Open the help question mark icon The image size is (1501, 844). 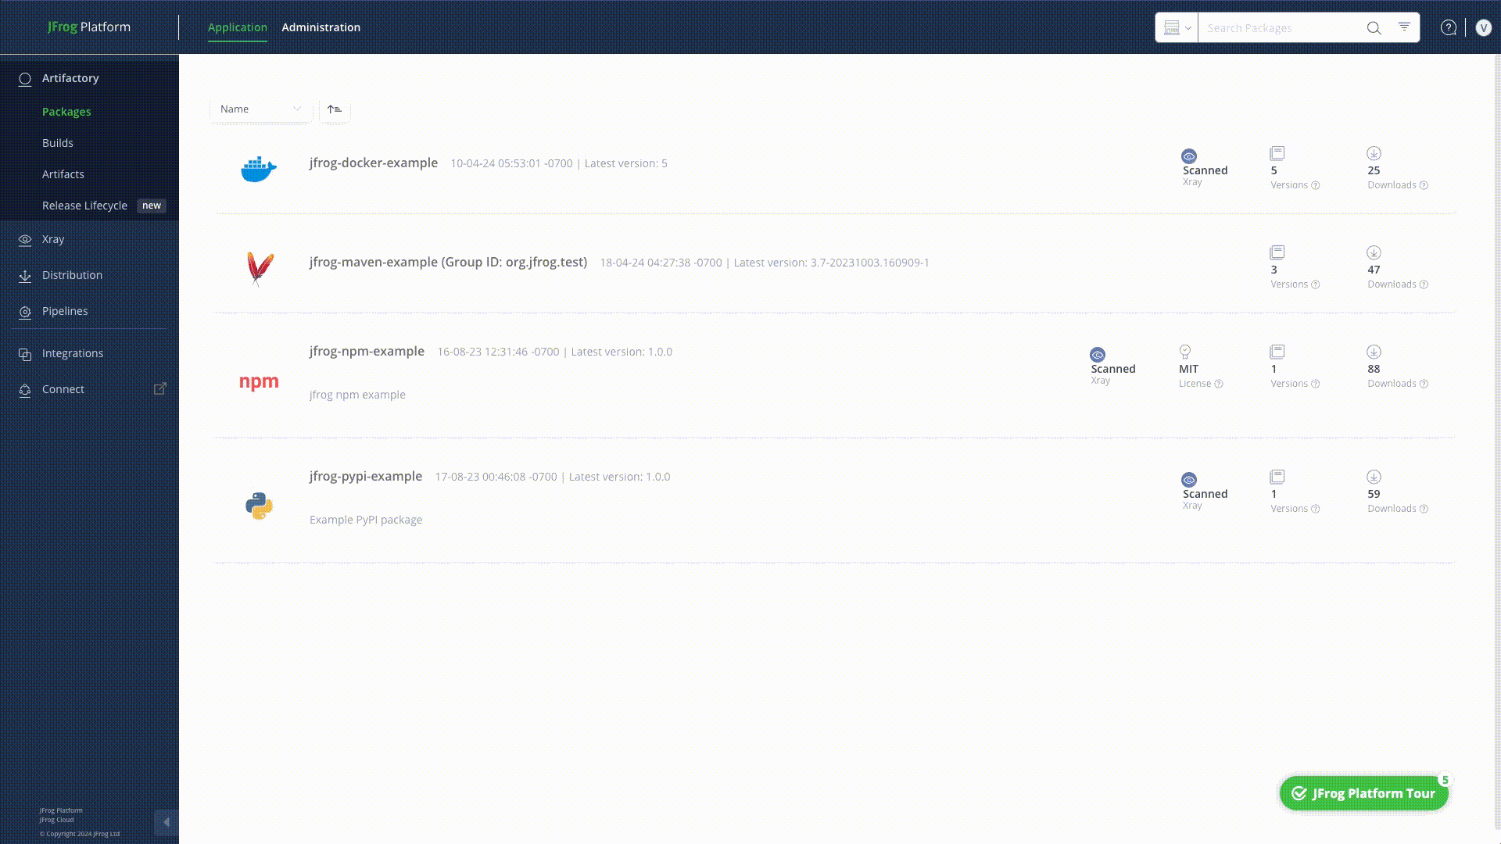tap(1448, 28)
